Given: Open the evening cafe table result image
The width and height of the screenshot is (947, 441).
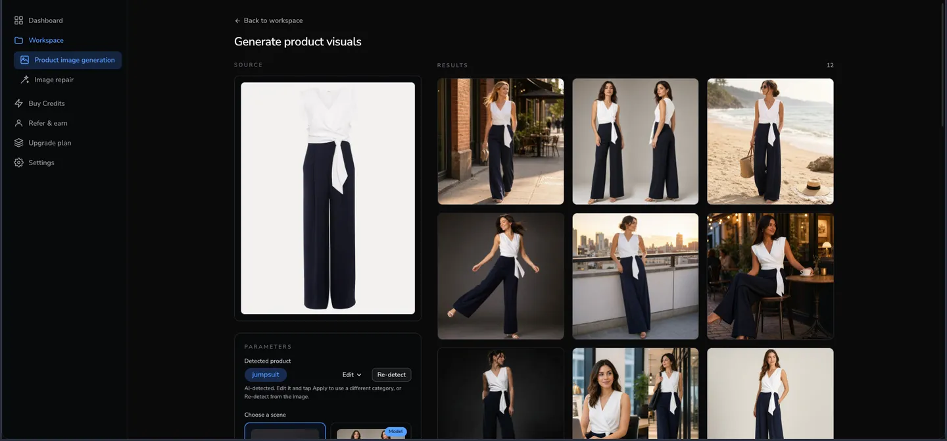Looking at the screenshot, I should 770,276.
